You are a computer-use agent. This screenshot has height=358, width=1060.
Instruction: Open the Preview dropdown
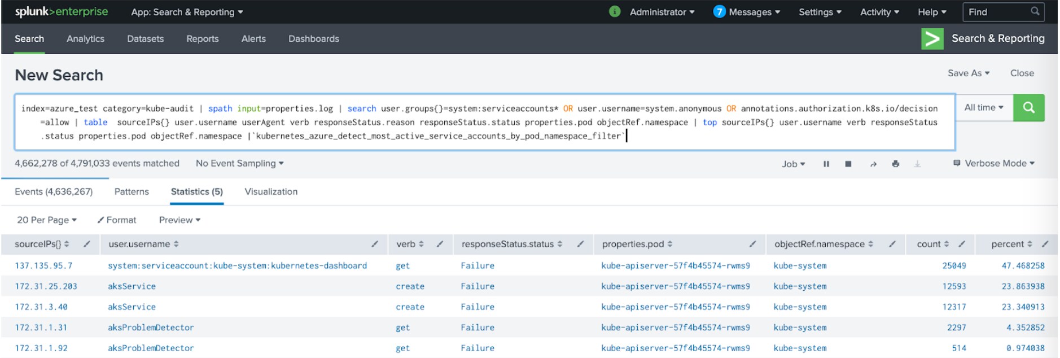coord(179,220)
